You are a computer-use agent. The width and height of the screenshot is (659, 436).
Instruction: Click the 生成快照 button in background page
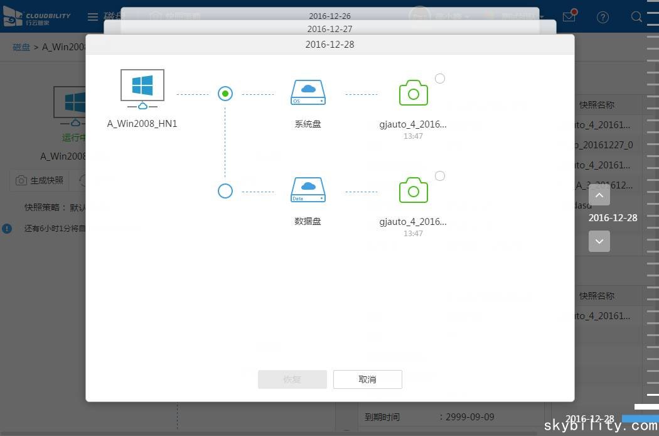[x=40, y=180]
